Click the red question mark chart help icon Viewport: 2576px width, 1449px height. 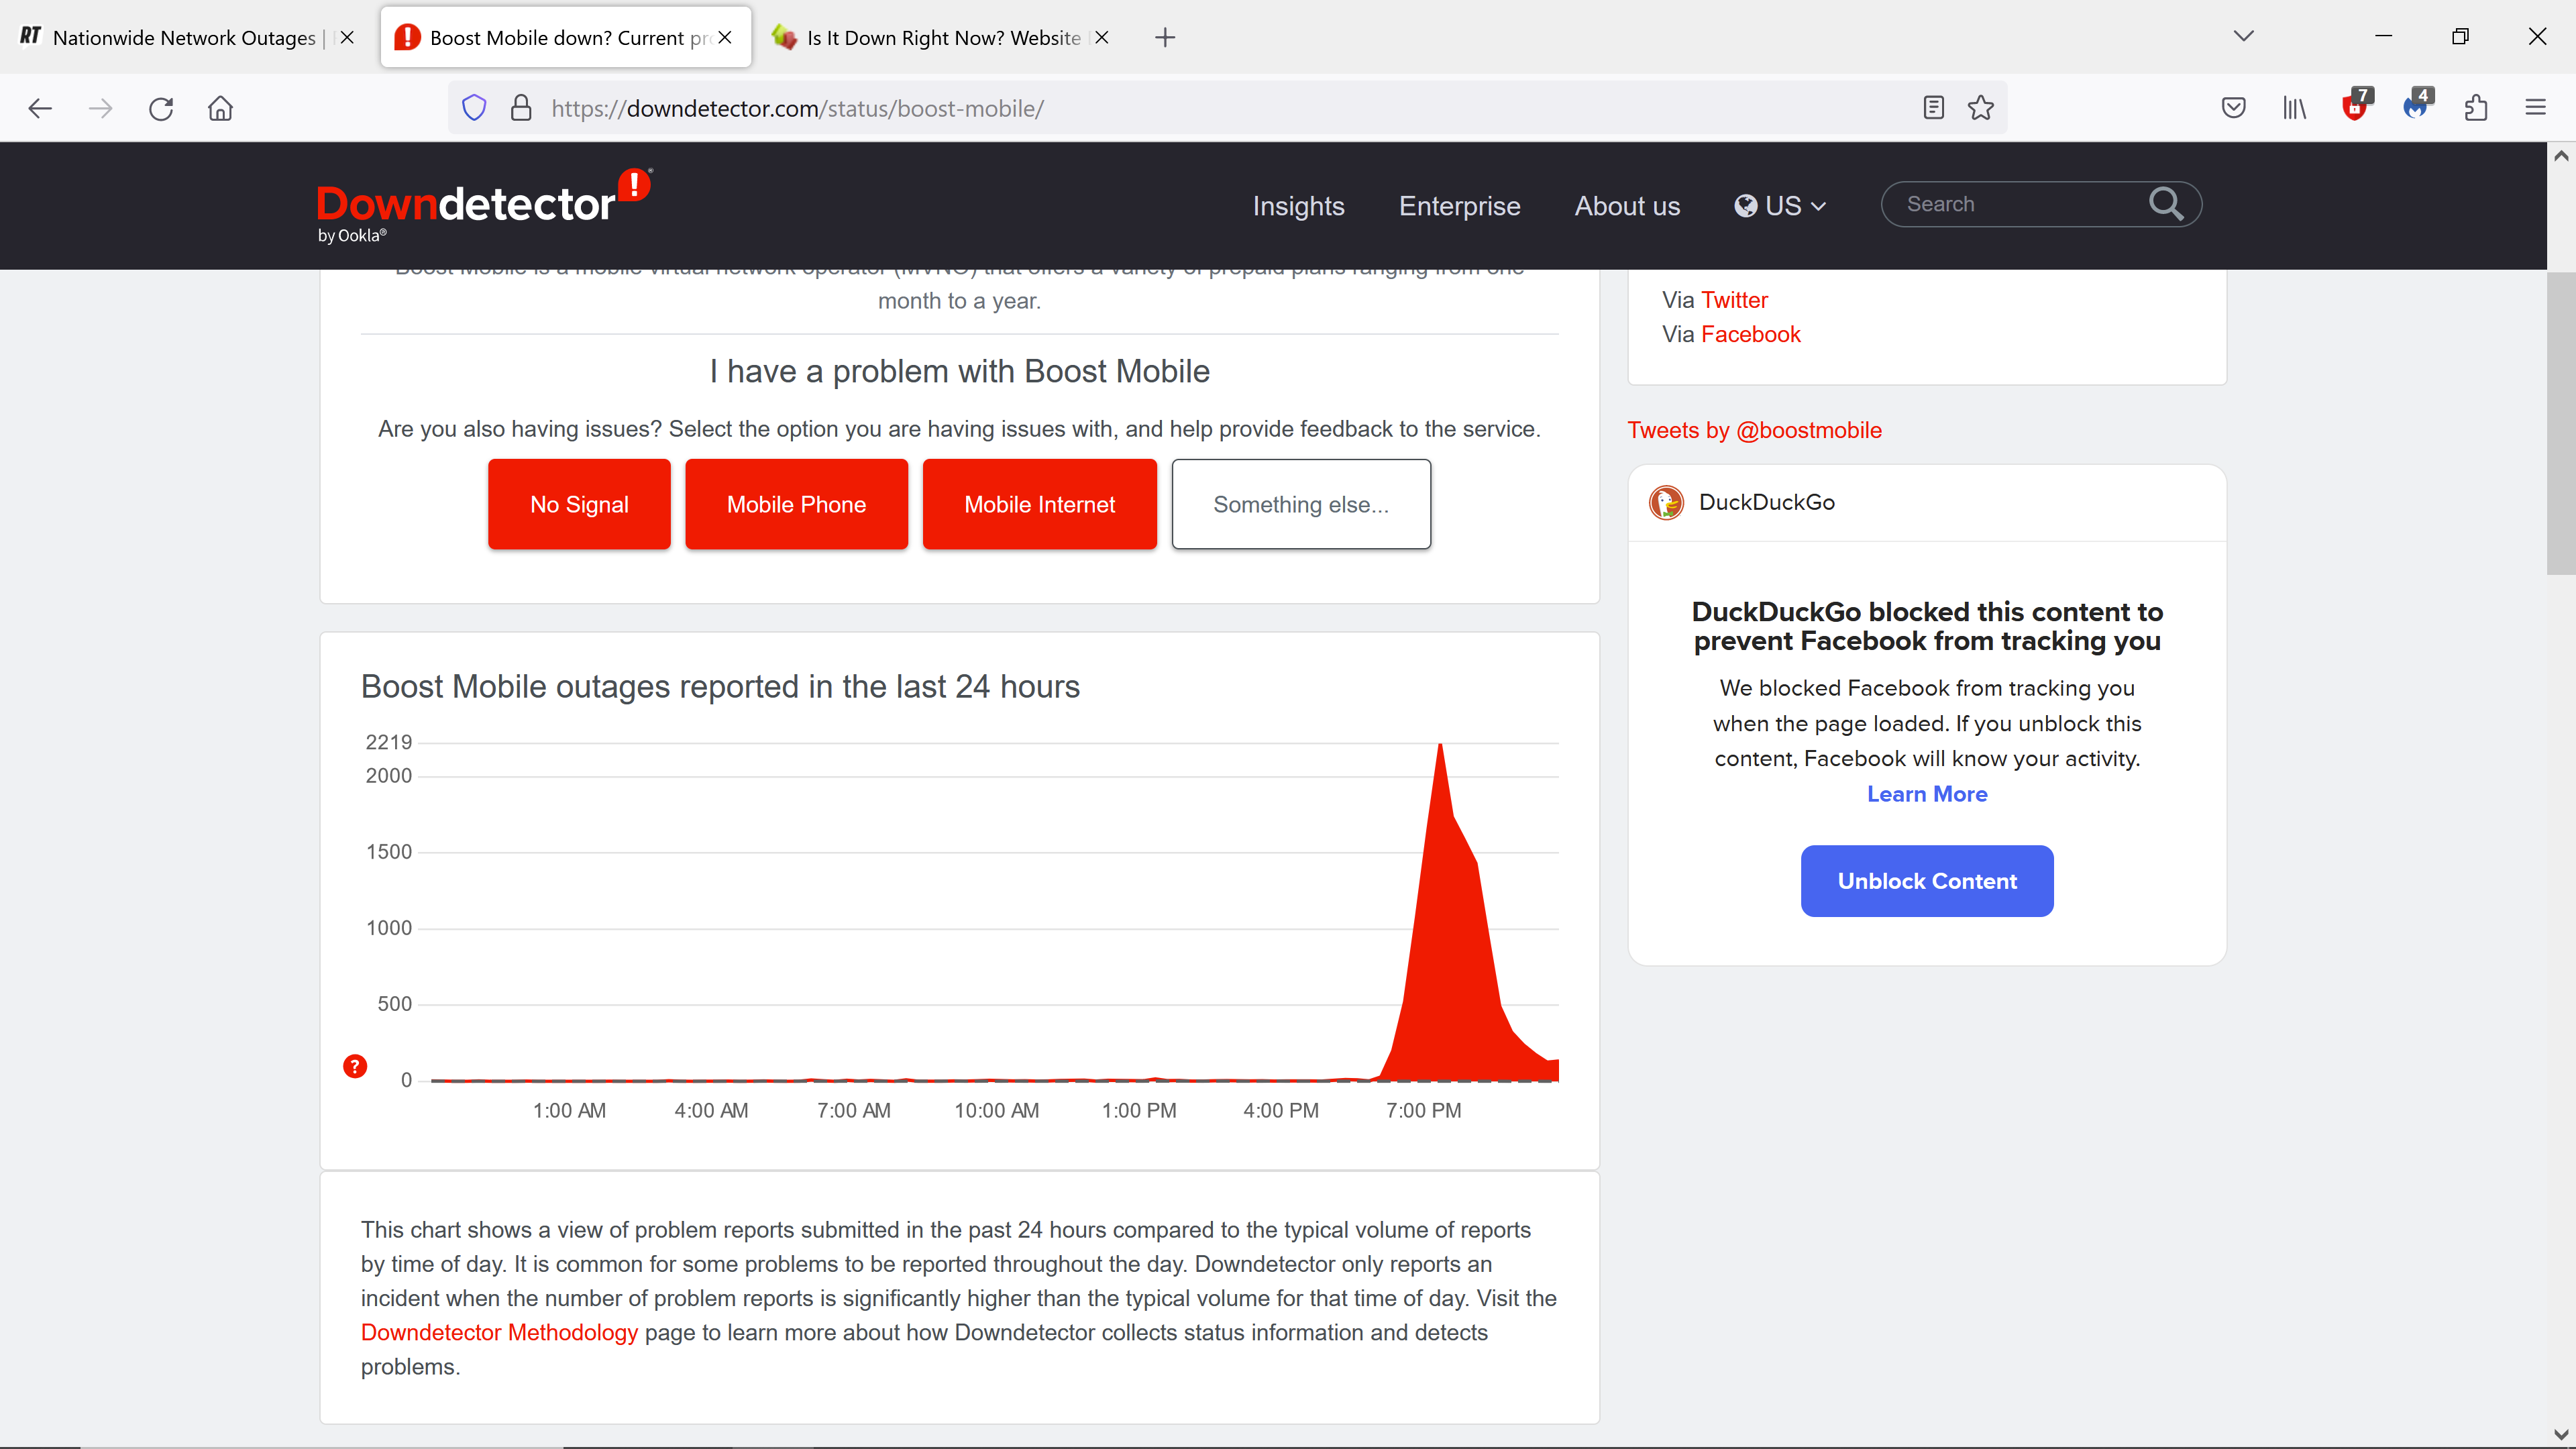coord(355,1066)
